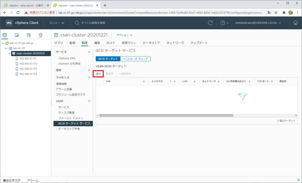Switch to the ホスト tab
Viewport: 302px width, 183px height.
pyautogui.click(x=111, y=43)
